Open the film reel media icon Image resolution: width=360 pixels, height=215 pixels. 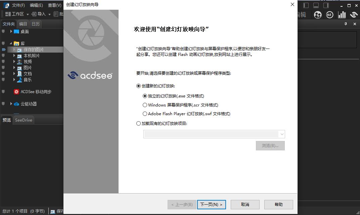point(317,14)
